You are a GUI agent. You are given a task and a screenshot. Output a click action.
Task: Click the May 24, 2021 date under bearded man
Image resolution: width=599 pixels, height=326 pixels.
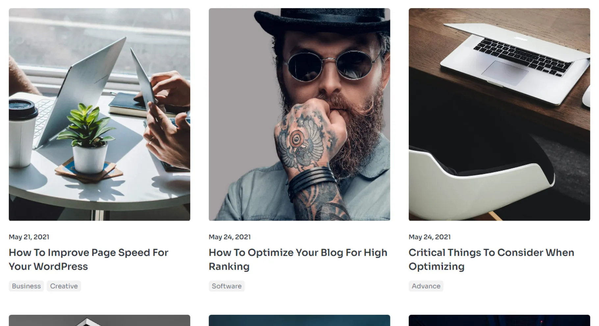pos(230,237)
